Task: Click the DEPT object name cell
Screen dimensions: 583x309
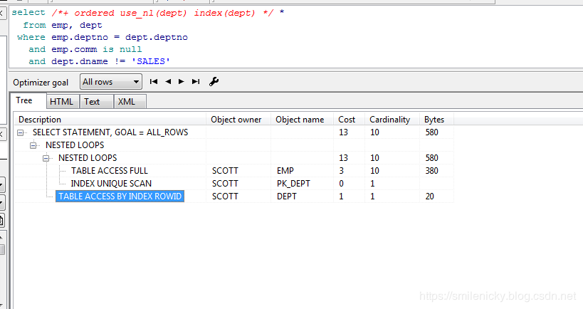Action: (x=287, y=197)
